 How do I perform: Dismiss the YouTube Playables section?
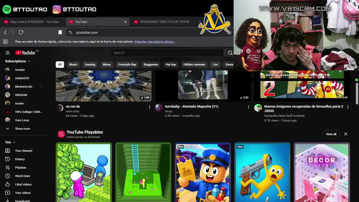tap(345, 134)
